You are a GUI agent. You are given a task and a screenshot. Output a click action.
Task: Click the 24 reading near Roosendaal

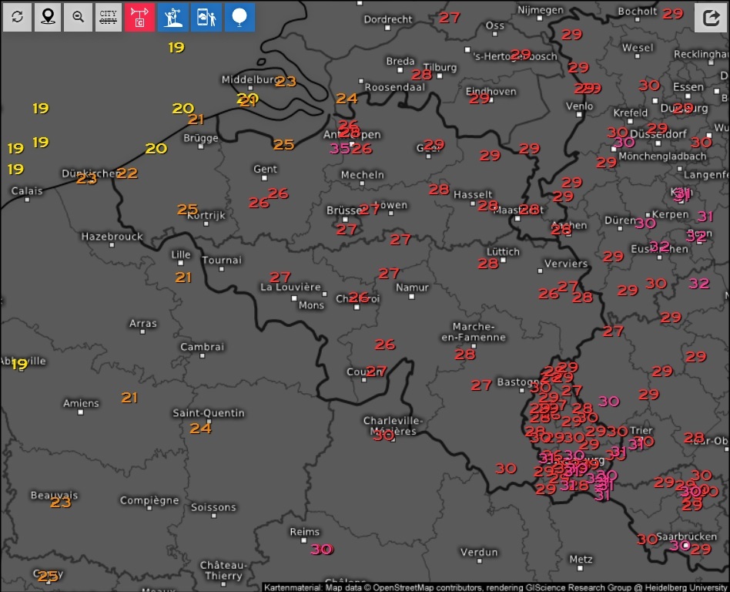point(347,99)
